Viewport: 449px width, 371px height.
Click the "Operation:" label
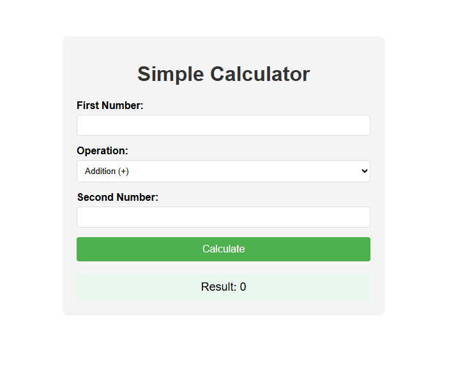(102, 151)
